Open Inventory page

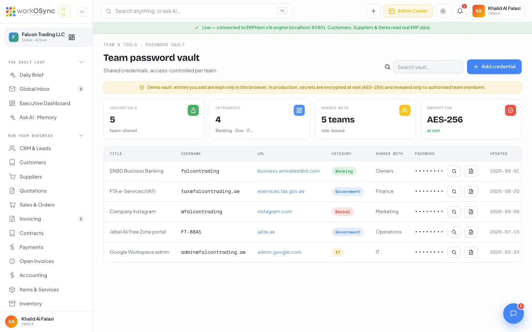[47, 304]
